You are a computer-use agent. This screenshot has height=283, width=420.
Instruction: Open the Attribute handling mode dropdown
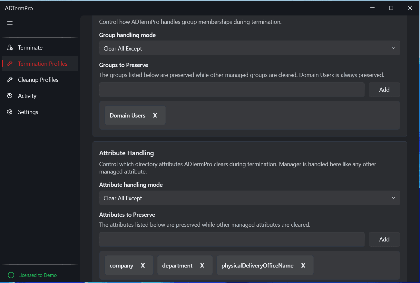[250, 198]
